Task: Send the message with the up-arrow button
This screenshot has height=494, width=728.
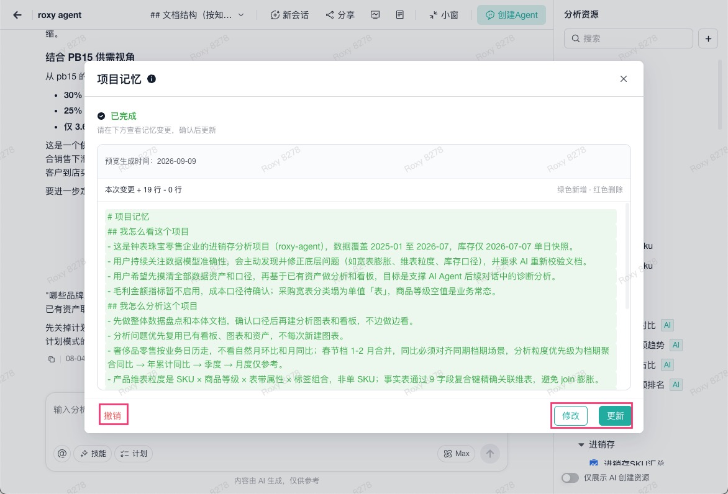Action: (490, 453)
